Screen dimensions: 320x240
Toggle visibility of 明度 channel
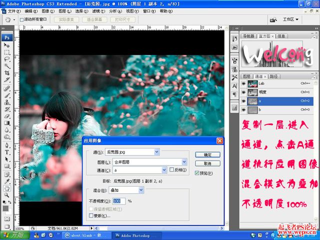[243, 92]
